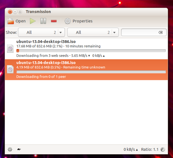This screenshot has width=173, height=158.
Task: Click the arrow on the first Show filter
Action: point(61,33)
